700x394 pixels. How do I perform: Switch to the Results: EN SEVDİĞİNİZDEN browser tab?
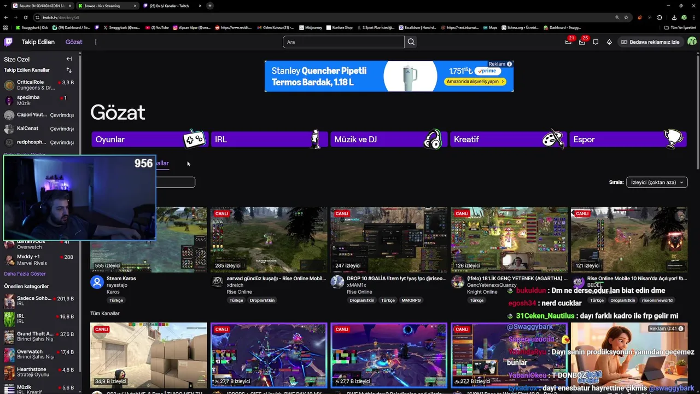tap(42, 5)
